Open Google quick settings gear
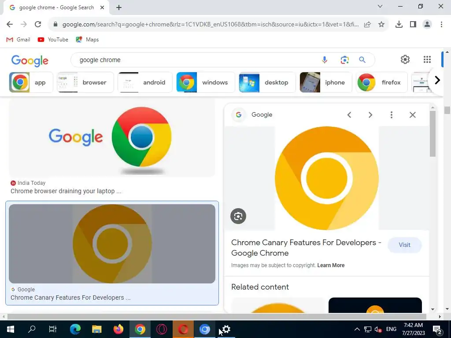Viewport: 451px width, 338px height. pyautogui.click(x=405, y=59)
